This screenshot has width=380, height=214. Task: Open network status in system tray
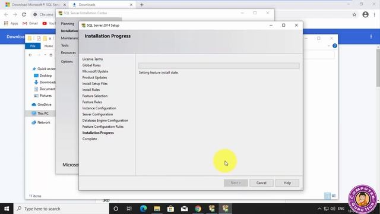(x=326, y=209)
